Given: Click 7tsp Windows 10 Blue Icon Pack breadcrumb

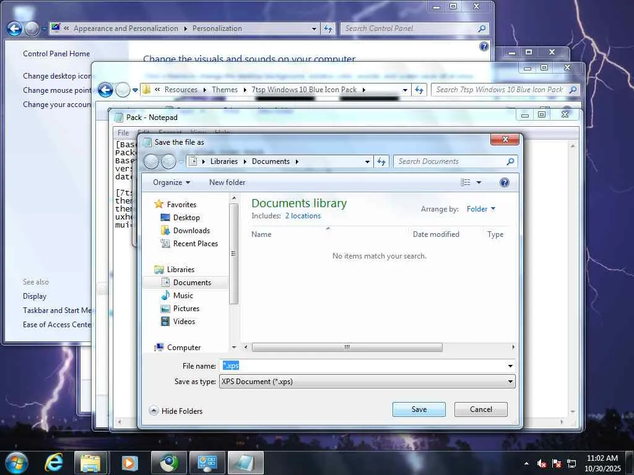Looking at the screenshot, I should [304, 90].
